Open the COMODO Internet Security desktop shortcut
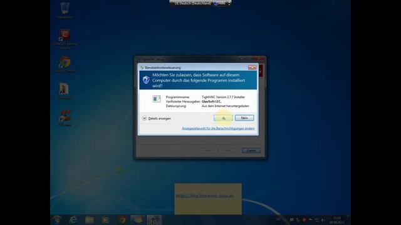The width and height of the screenshot is (401, 225). (x=65, y=39)
